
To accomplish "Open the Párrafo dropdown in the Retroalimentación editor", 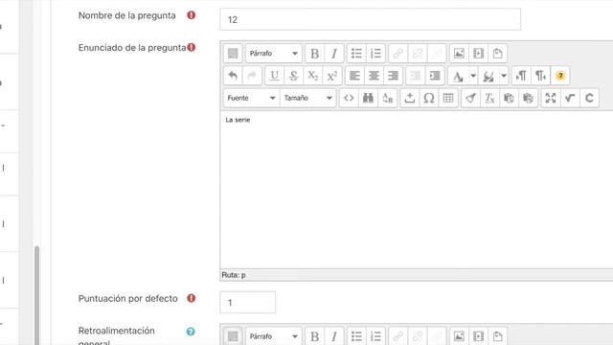I will pyautogui.click(x=274, y=336).
